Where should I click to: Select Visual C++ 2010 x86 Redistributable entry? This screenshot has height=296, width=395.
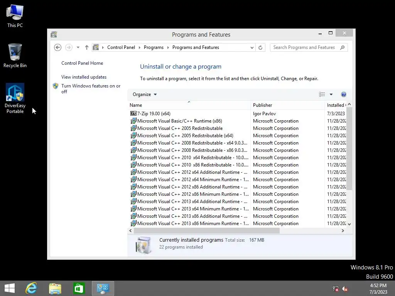(238, 165)
